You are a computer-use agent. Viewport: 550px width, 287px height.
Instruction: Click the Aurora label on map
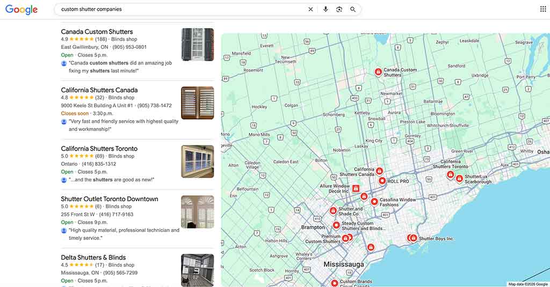(x=394, y=113)
